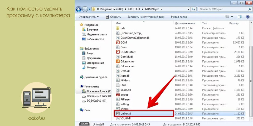Select the KillGom application icon

click(x=118, y=80)
